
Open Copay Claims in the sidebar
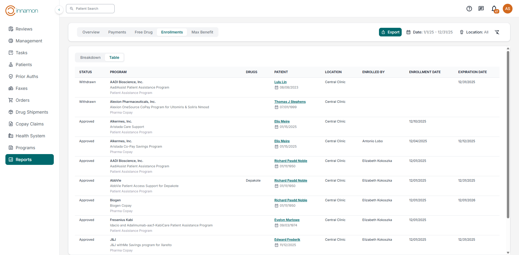point(29,124)
